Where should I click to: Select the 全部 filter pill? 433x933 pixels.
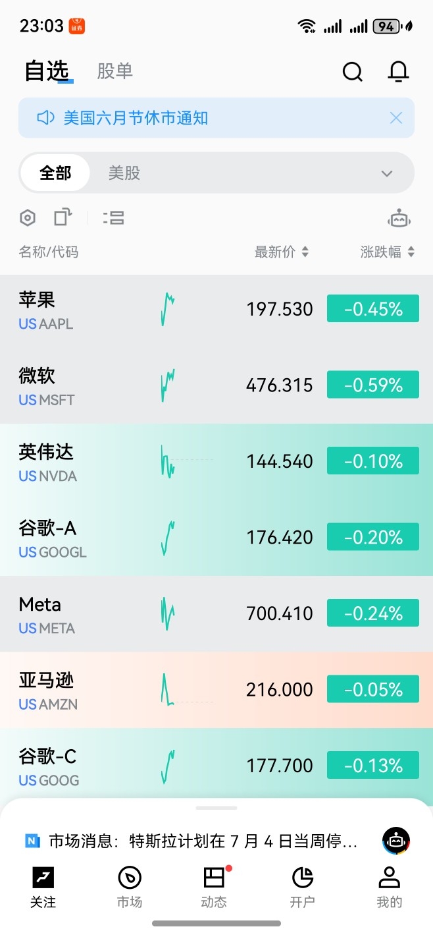pyautogui.click(x=55, y=173)
